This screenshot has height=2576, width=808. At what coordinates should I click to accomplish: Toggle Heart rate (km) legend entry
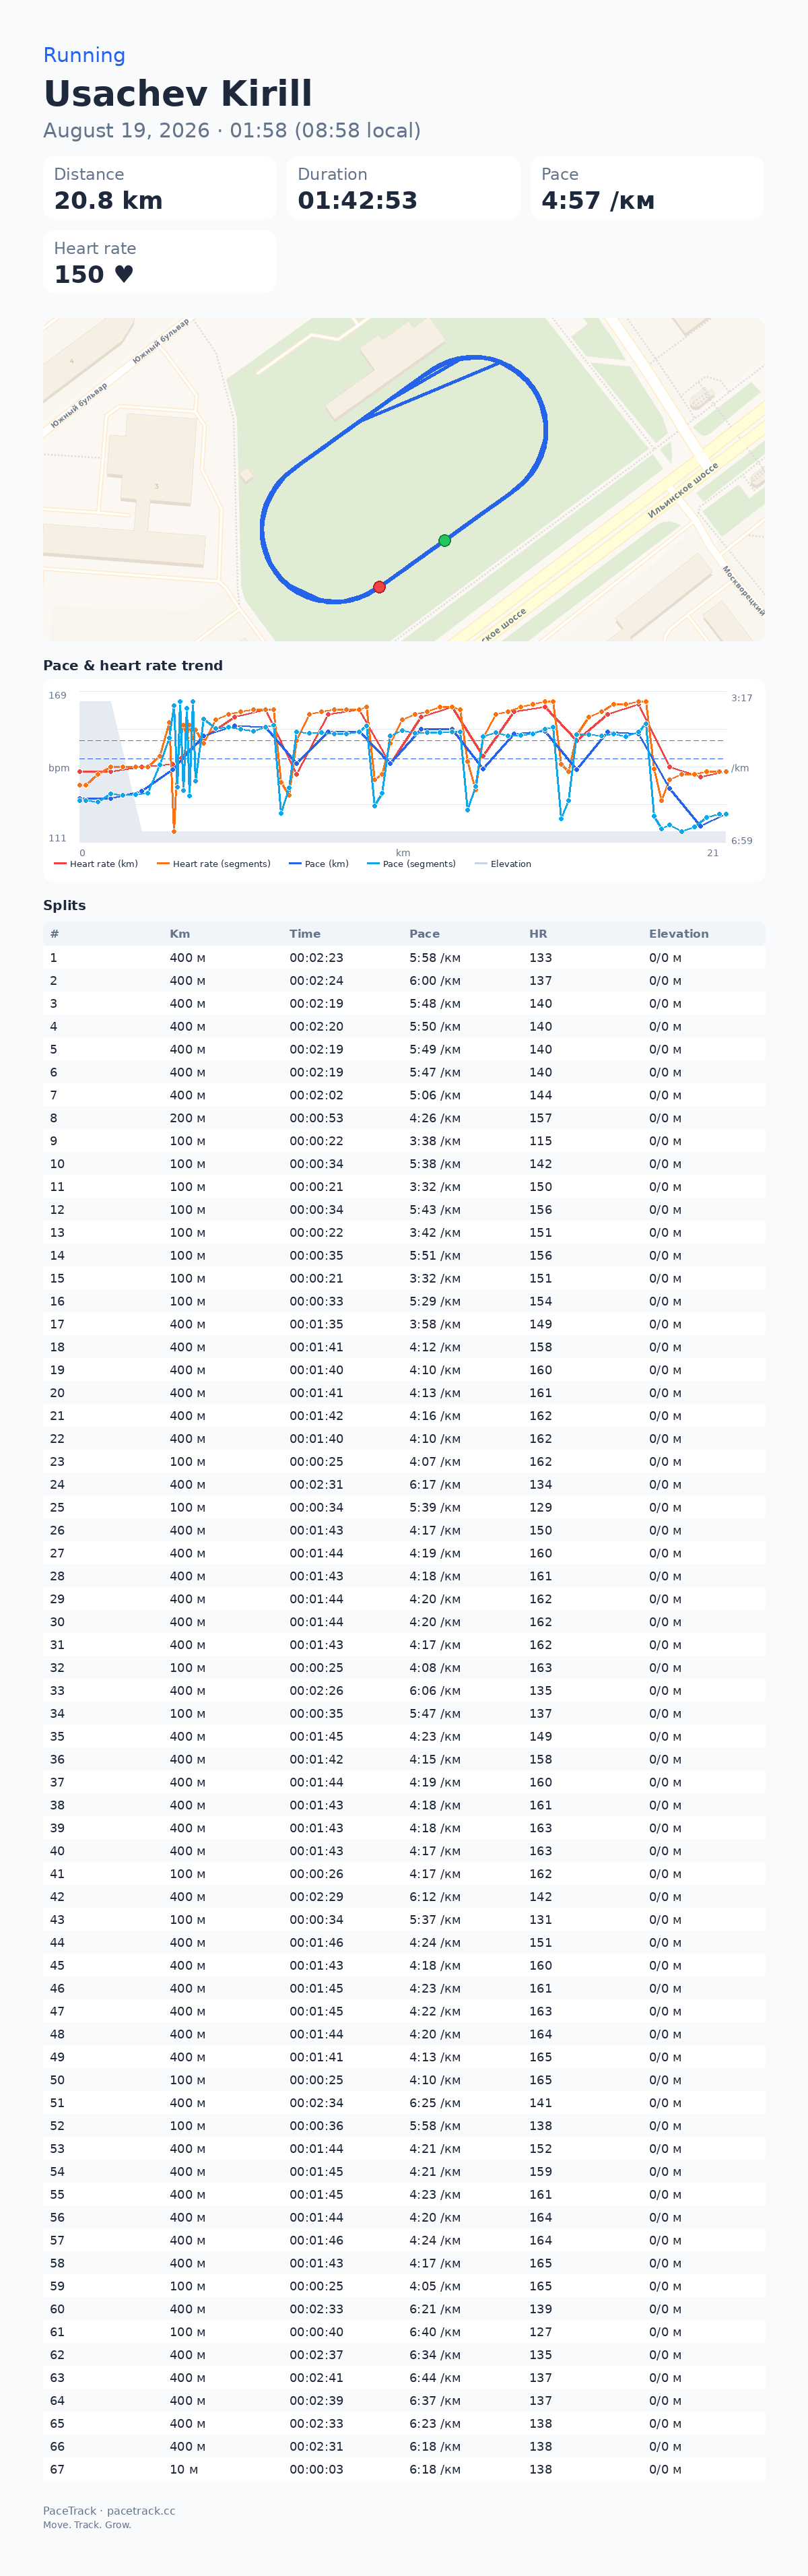96,864
